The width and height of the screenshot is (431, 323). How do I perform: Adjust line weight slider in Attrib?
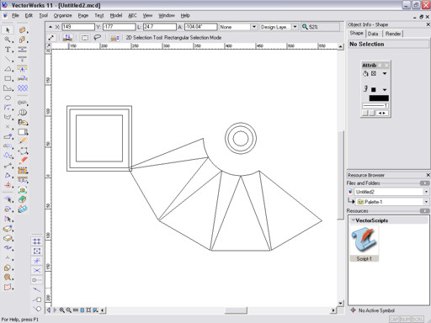pos(375,106)
